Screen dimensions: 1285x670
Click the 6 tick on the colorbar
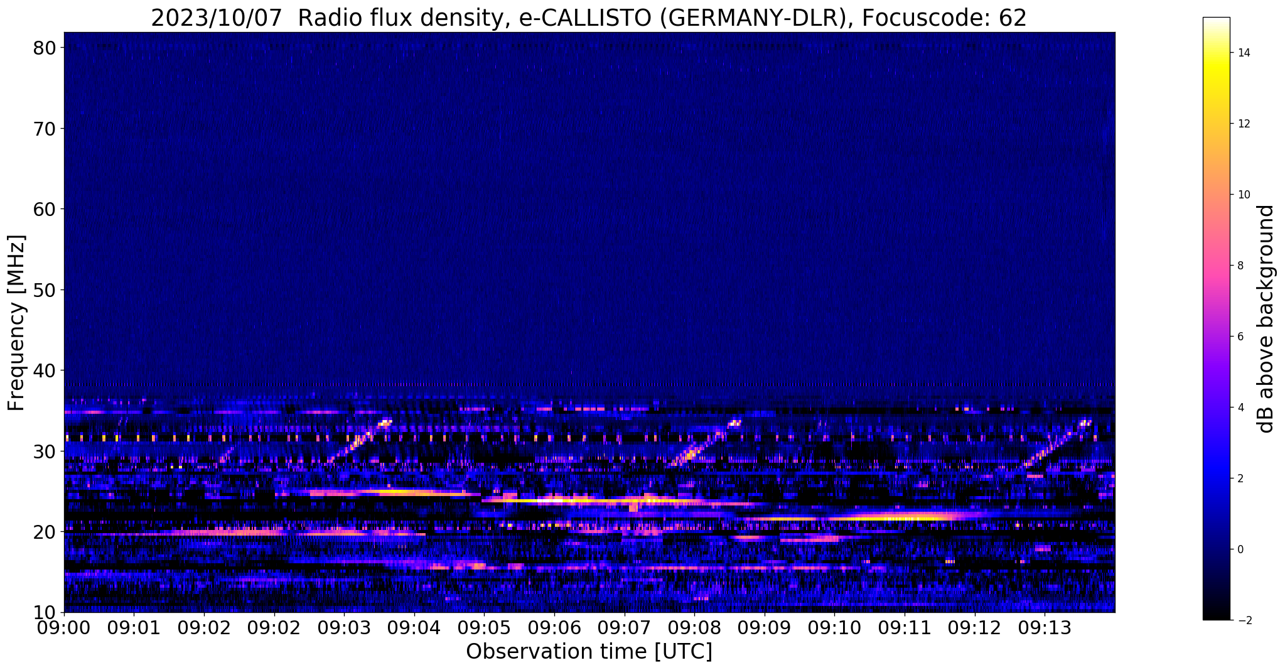[x=1240, y=337]
